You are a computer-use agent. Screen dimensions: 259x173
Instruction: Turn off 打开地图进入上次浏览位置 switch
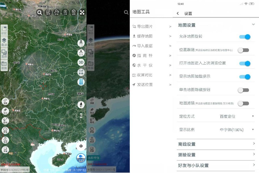pyautogui.click(x=245, y=63)
